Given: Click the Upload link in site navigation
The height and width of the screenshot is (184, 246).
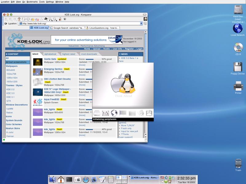Looking at the screenshot, I should (97, 49).
